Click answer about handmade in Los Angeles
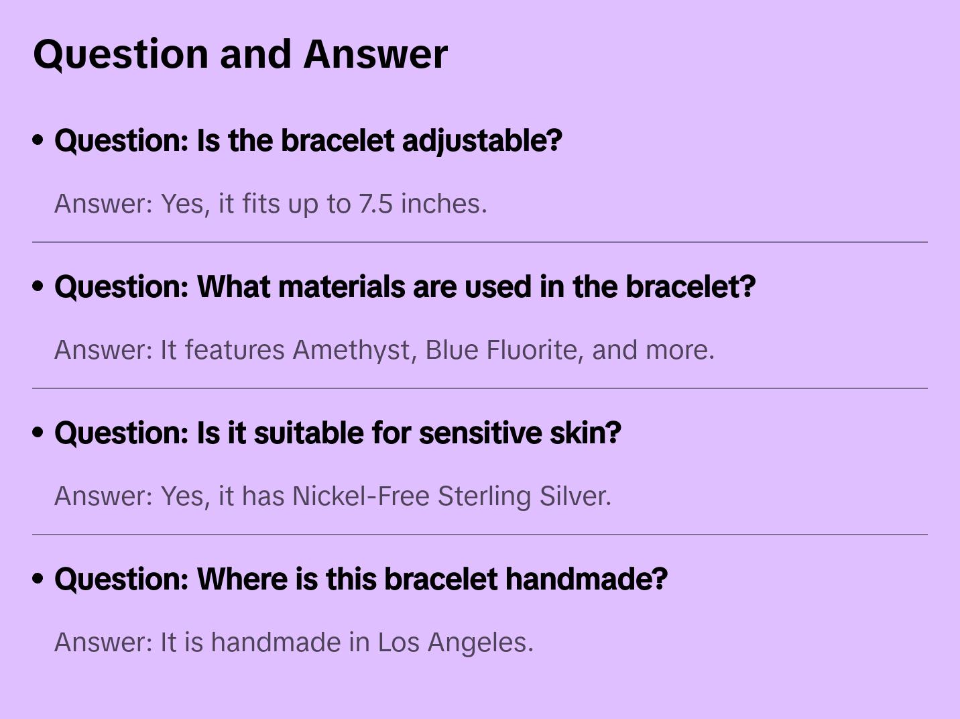This screenshot has height=719, width=960. [x=294, y=643]
